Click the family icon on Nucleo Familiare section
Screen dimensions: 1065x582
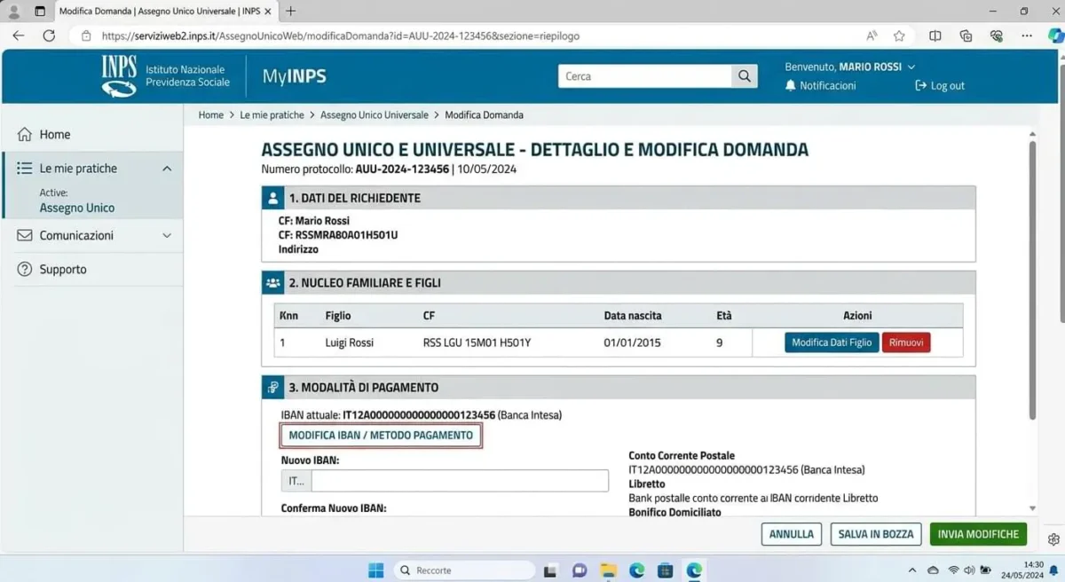[x=275, y=282]
